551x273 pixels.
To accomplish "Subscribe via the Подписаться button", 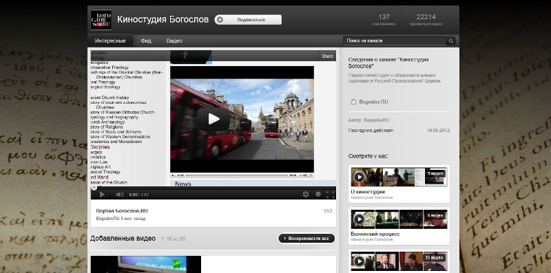I will coord(248,20).
